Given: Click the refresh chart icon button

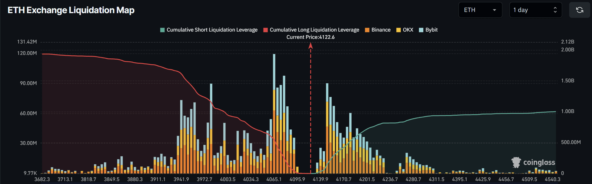Looking at the screenshot, I should pyautogui.click(x=579, y=10).
